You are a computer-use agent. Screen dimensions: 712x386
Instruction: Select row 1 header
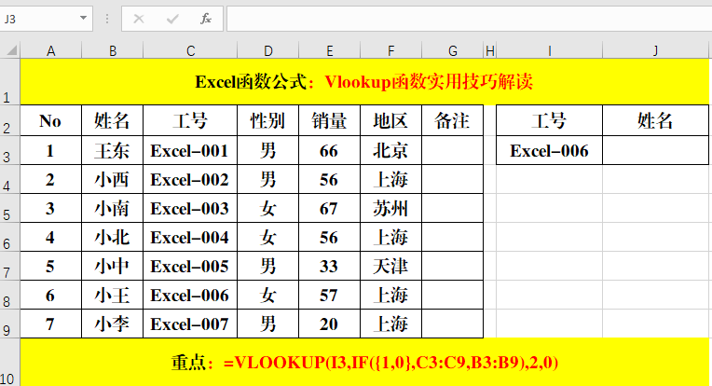10,82
